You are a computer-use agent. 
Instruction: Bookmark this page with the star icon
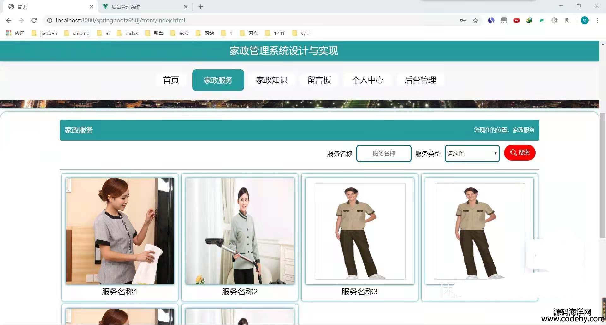[x=475, y=21]
